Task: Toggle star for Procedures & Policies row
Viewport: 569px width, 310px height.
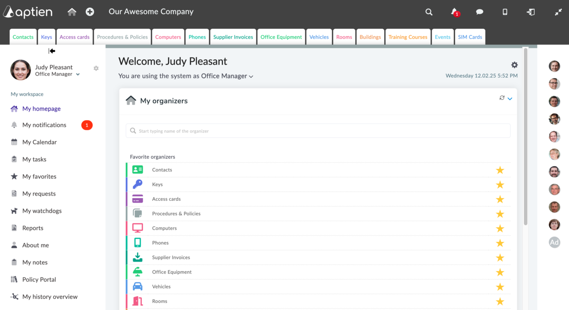Action: (500, 214)
